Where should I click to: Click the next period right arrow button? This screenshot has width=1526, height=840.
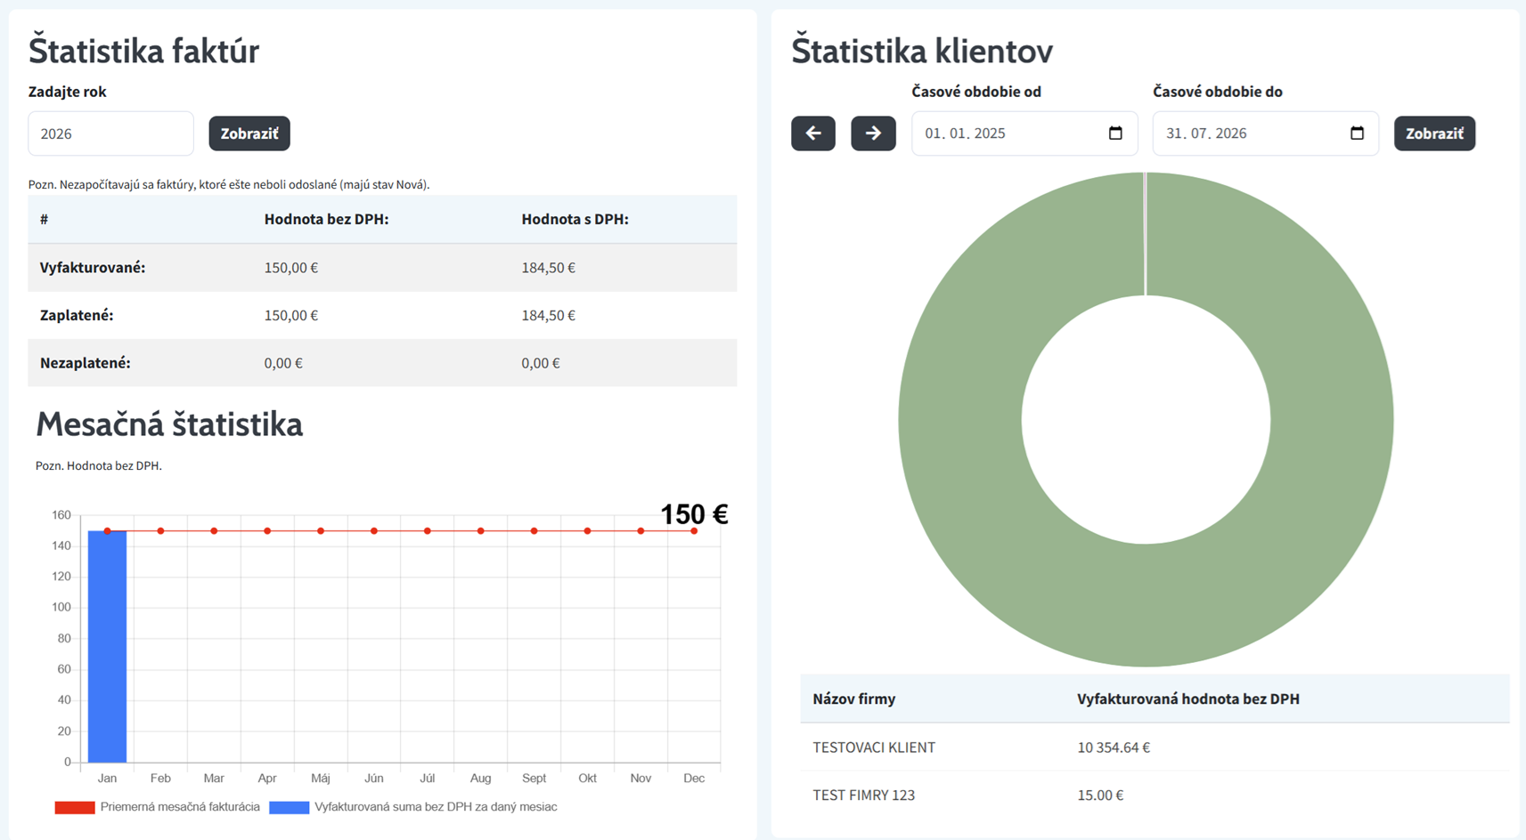coord(873,133)
